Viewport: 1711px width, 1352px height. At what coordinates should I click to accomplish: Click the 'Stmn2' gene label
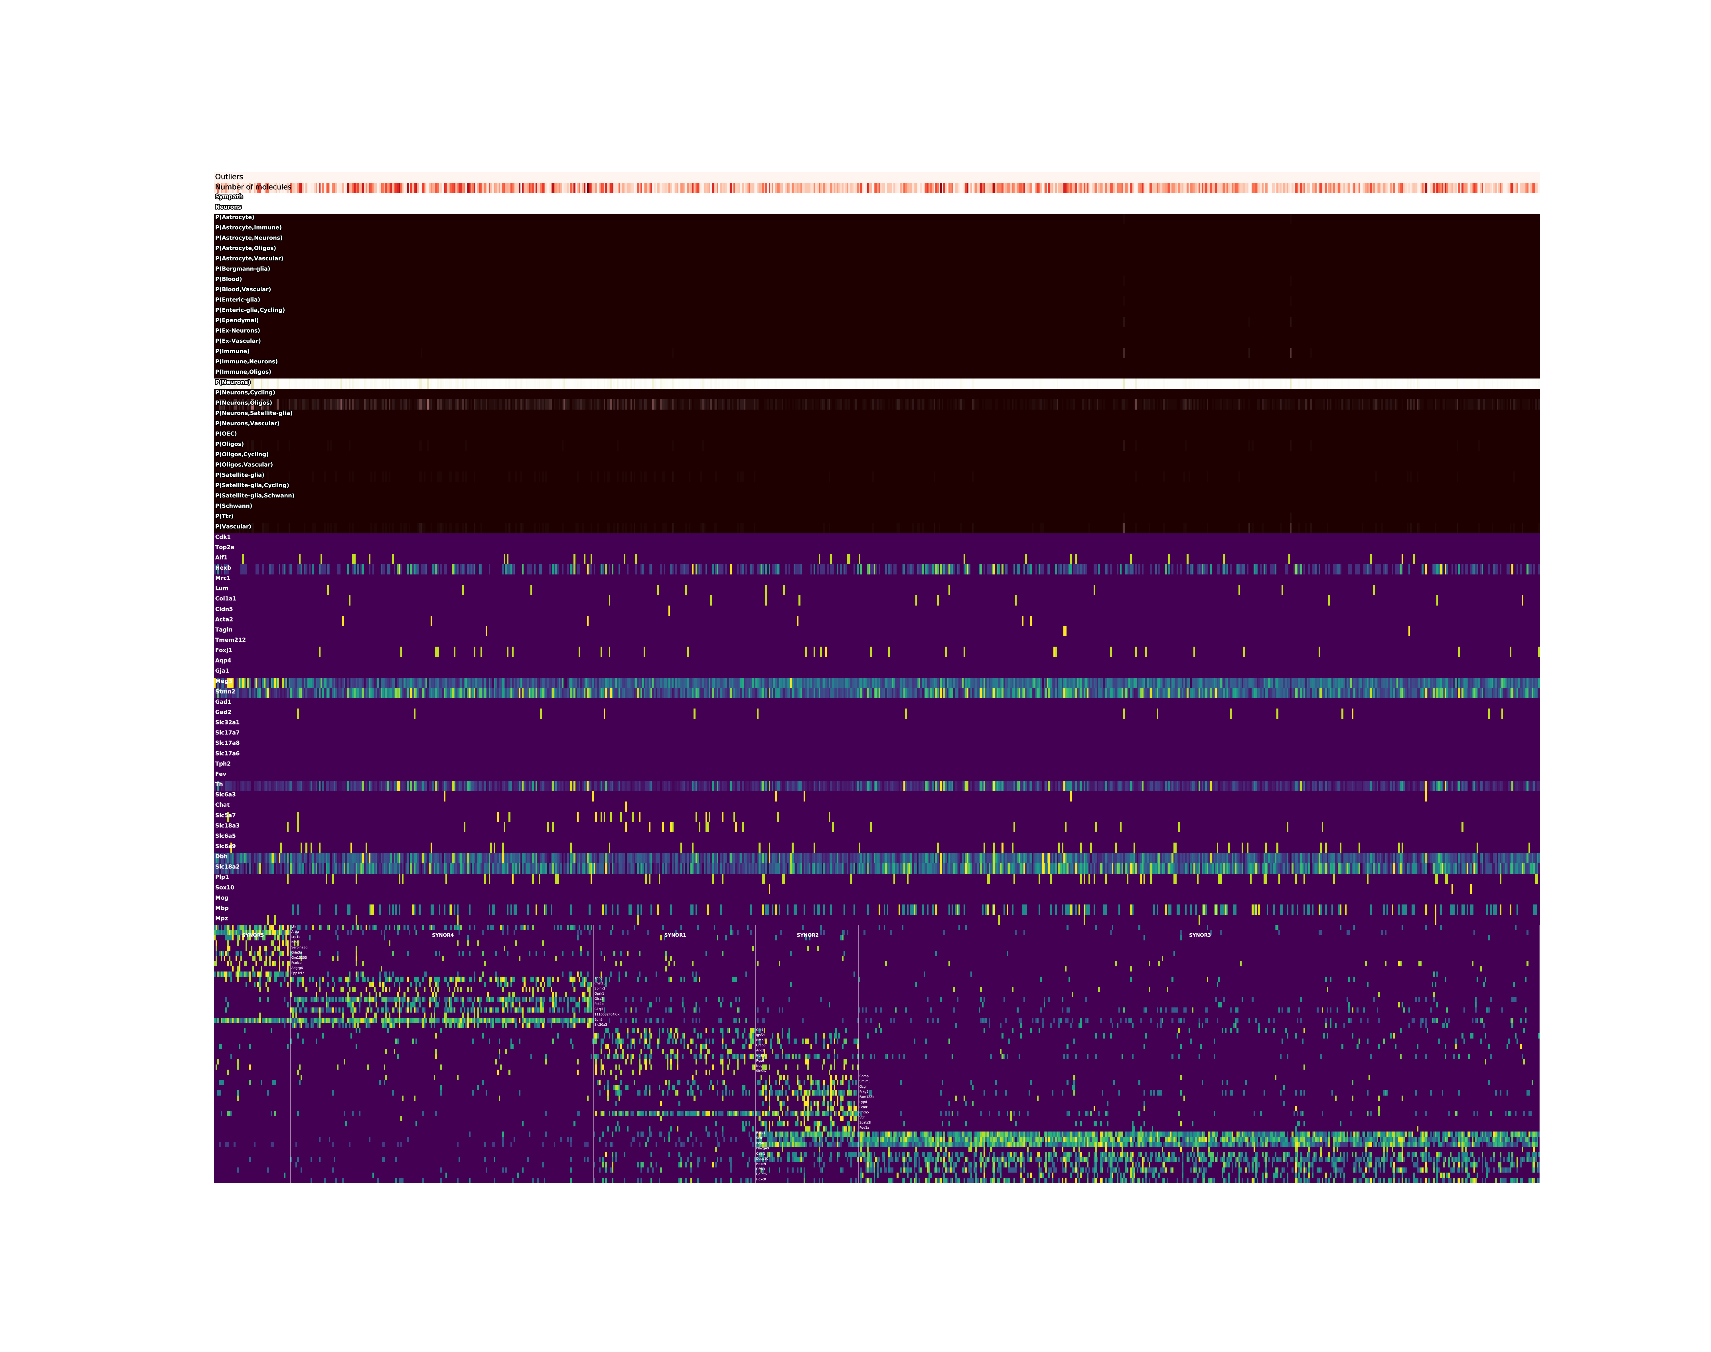point(226,692)
